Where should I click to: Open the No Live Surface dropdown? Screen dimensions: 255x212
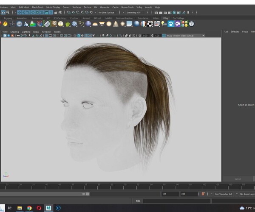106,12
